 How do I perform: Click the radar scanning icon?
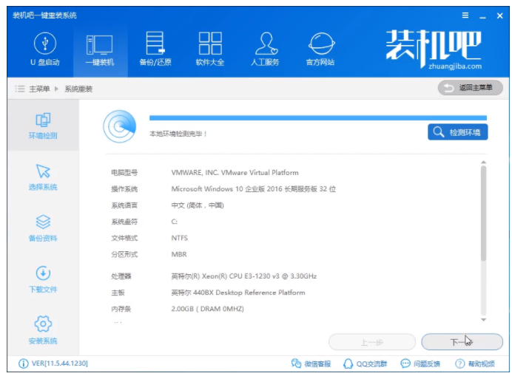point(120,126)
